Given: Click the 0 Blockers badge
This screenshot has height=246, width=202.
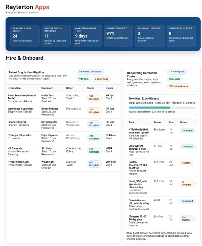Looking at the screenshot, I should [x=175, y=79].
